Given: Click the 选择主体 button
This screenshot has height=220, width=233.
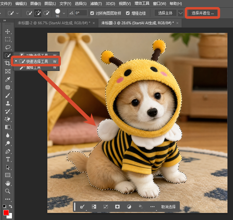Looking at the screenshot, I should (165, 13).
